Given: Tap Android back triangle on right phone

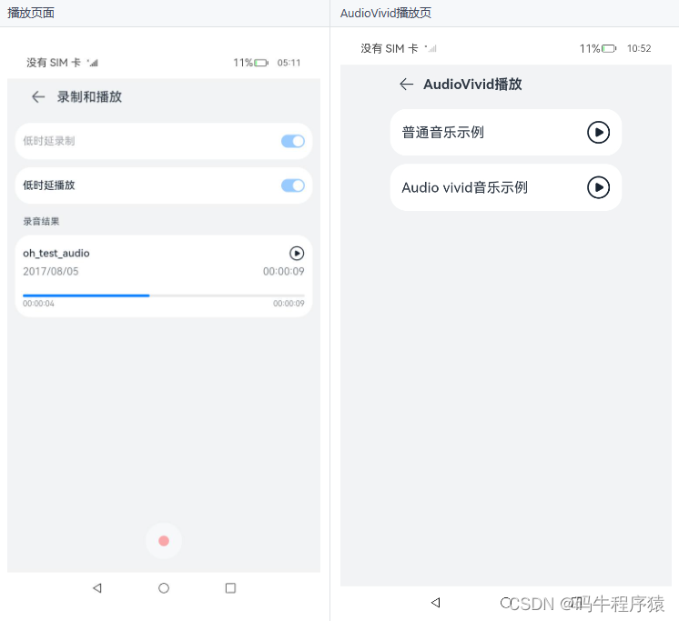Looking at the screenshot, I should (x=436, y=603).
